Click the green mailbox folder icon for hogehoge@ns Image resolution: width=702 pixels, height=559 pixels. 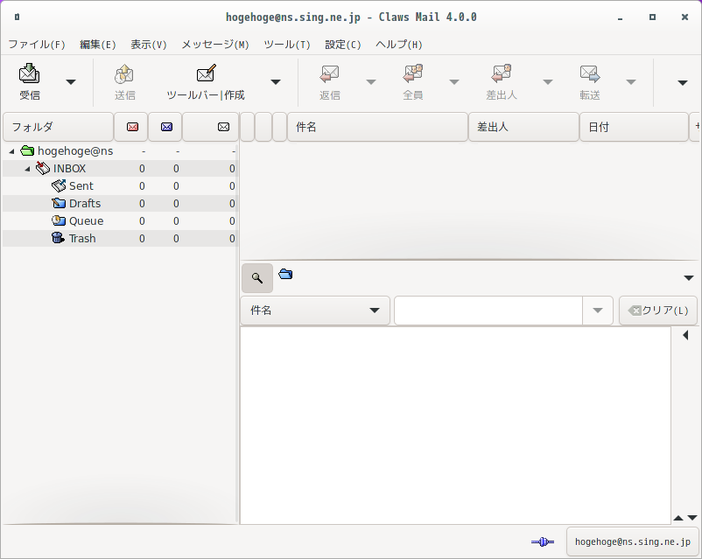click(27, 150)
